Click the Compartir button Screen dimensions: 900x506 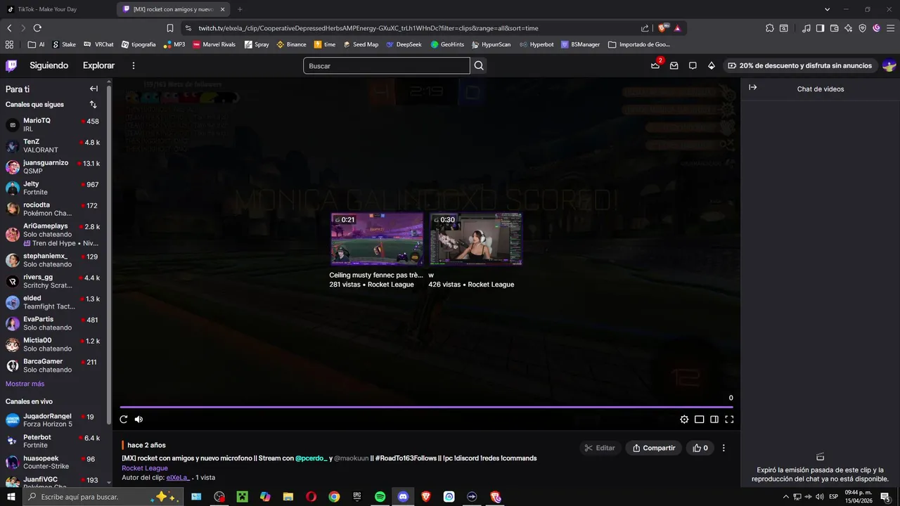(654, 448)
